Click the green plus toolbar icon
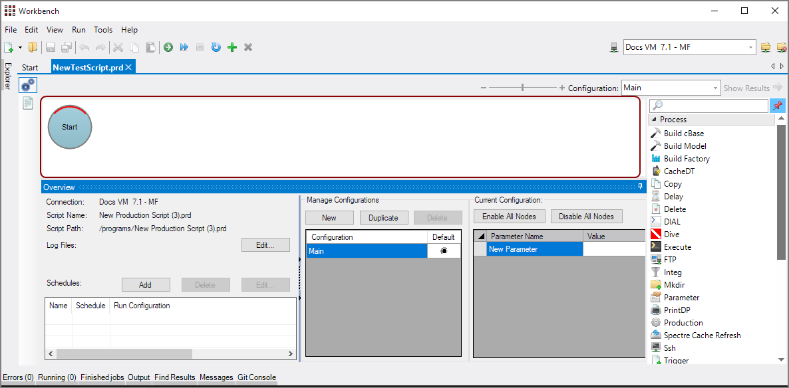Screen dimensions: 789x388 232,47
